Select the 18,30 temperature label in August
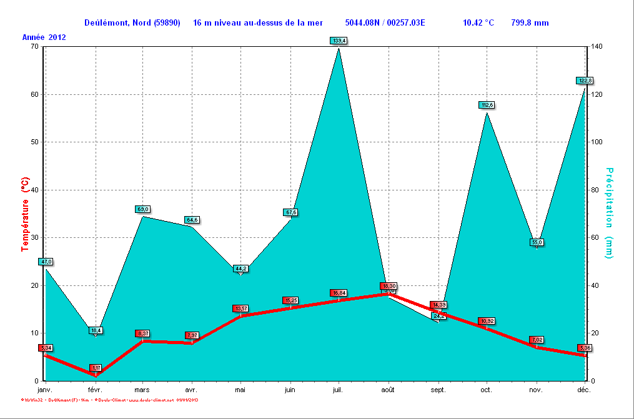This screenshot has height=419, width=634. point(389,286)
